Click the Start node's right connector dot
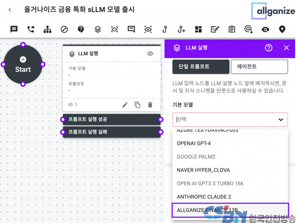296x223 pixels. pos(43,64)
